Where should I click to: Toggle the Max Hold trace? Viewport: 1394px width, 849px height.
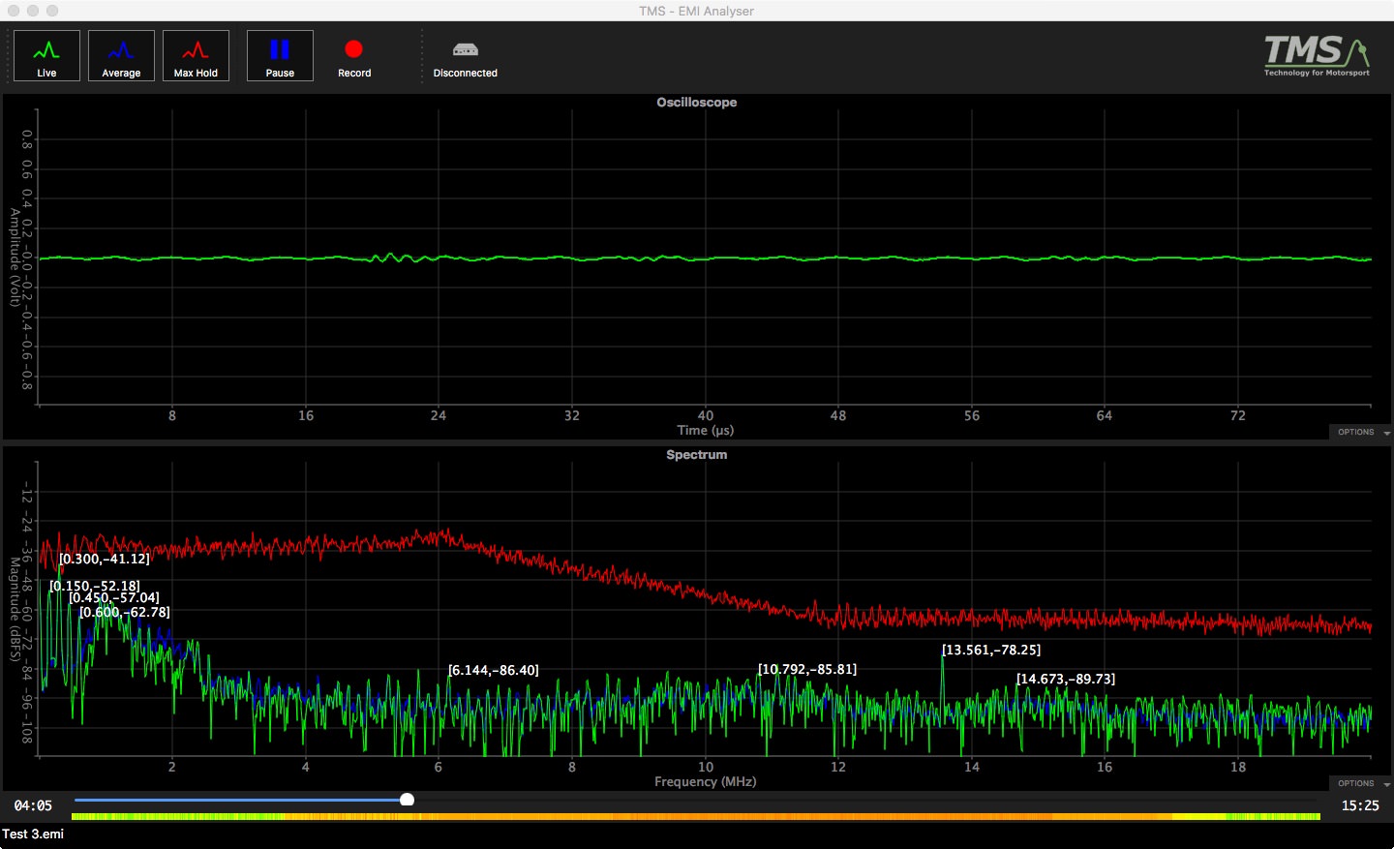coord(196,56)
